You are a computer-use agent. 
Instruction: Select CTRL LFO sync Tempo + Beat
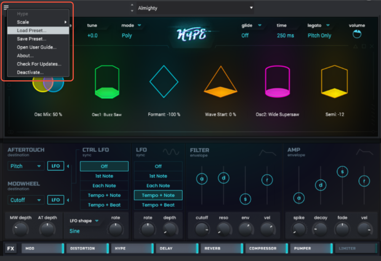104,205
